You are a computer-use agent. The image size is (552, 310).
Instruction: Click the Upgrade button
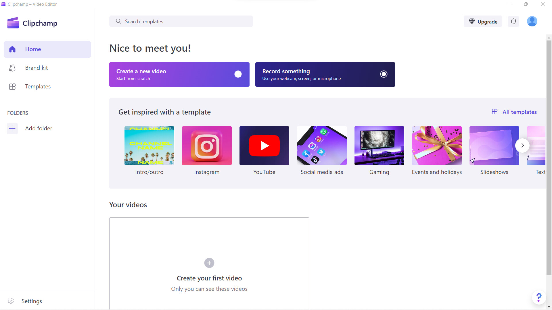pyautogui.click(x=483, y=22)
